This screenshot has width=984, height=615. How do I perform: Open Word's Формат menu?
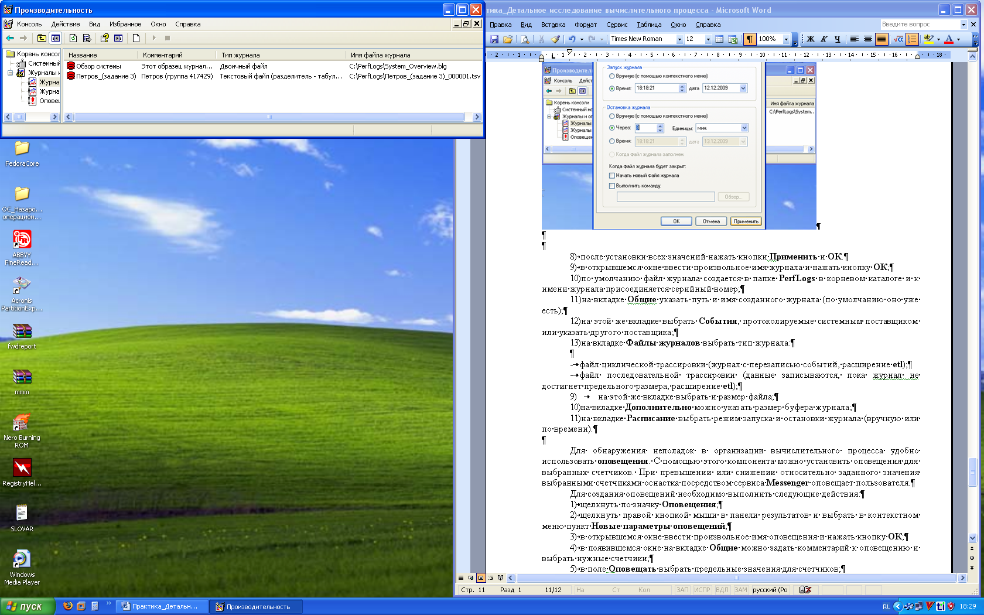(x=586, y=25)
